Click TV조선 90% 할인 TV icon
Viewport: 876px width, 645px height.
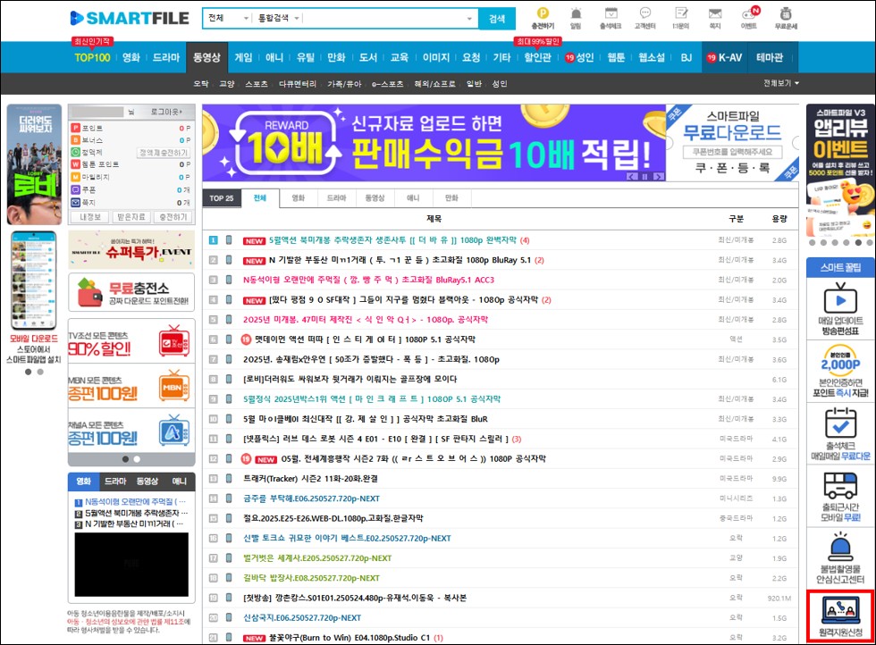[174, 340]
